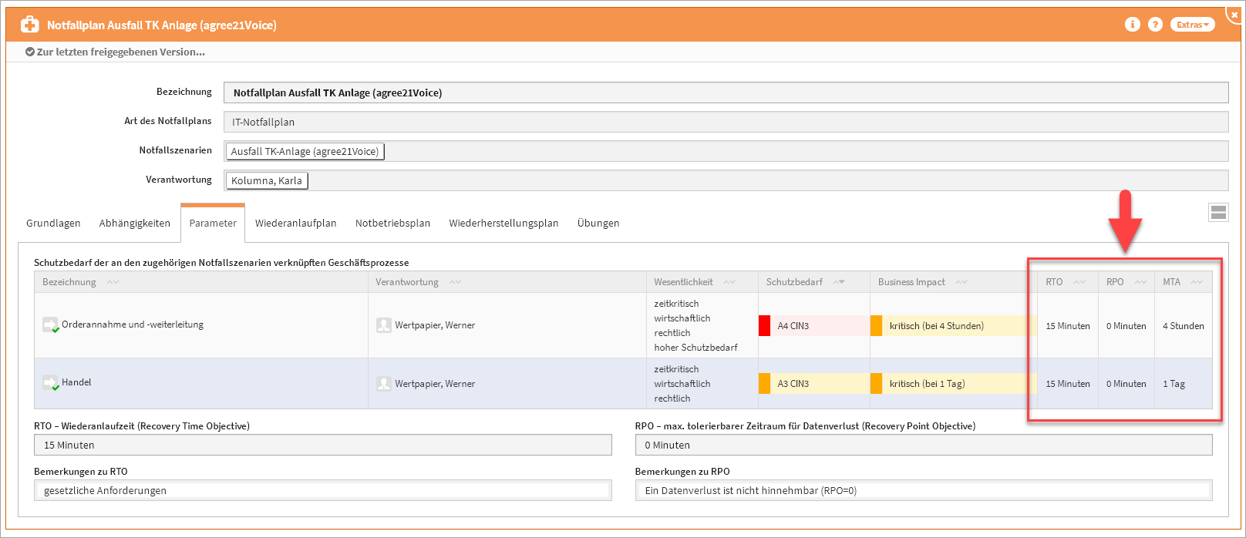The height and width of the screenshot is (538, 1246).
Task: Sort by the RTO column header
Action: coord(1054,282)
